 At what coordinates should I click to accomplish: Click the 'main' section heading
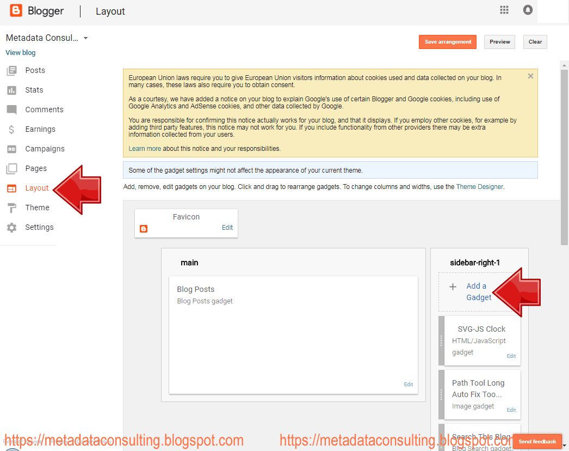[x=189, y=263]
